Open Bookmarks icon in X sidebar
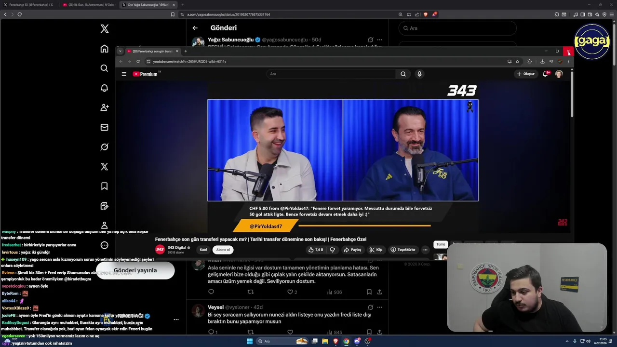The image size is (617, 347). [x=104, y=186]
